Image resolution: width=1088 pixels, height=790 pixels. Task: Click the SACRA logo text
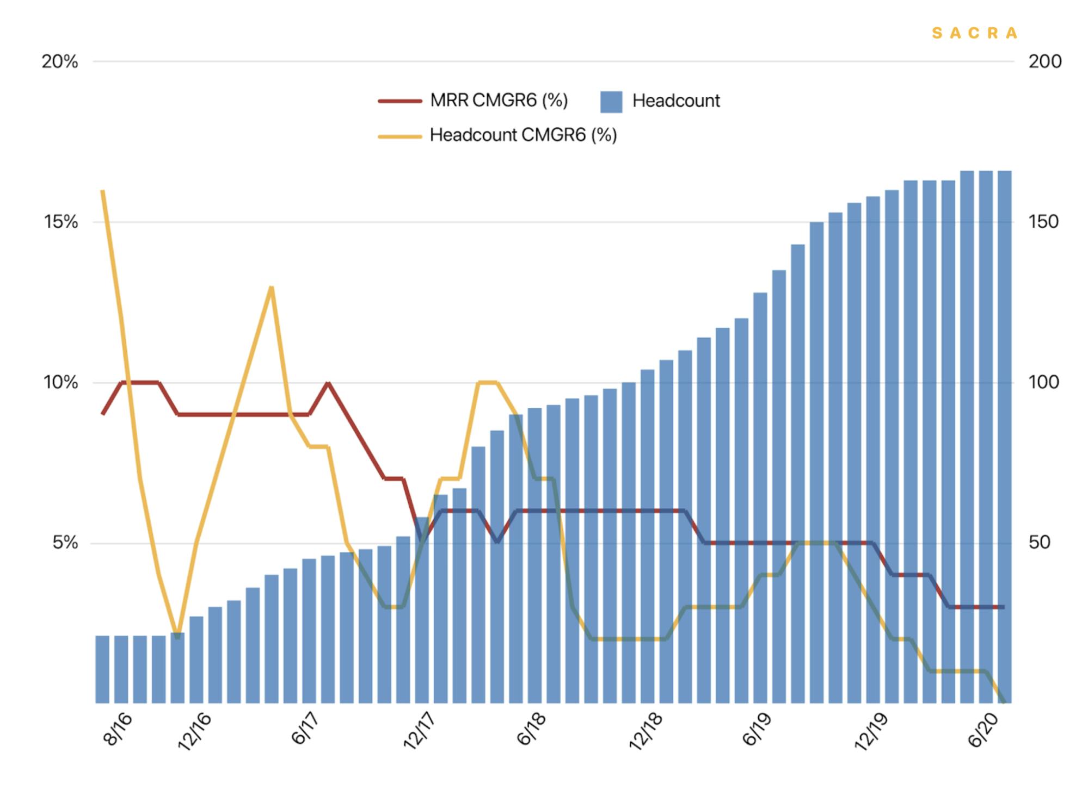pos(974,33)
